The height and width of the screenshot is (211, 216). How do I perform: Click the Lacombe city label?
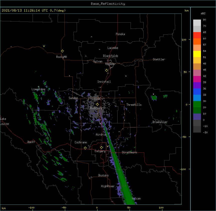click(x=113, y=48)
